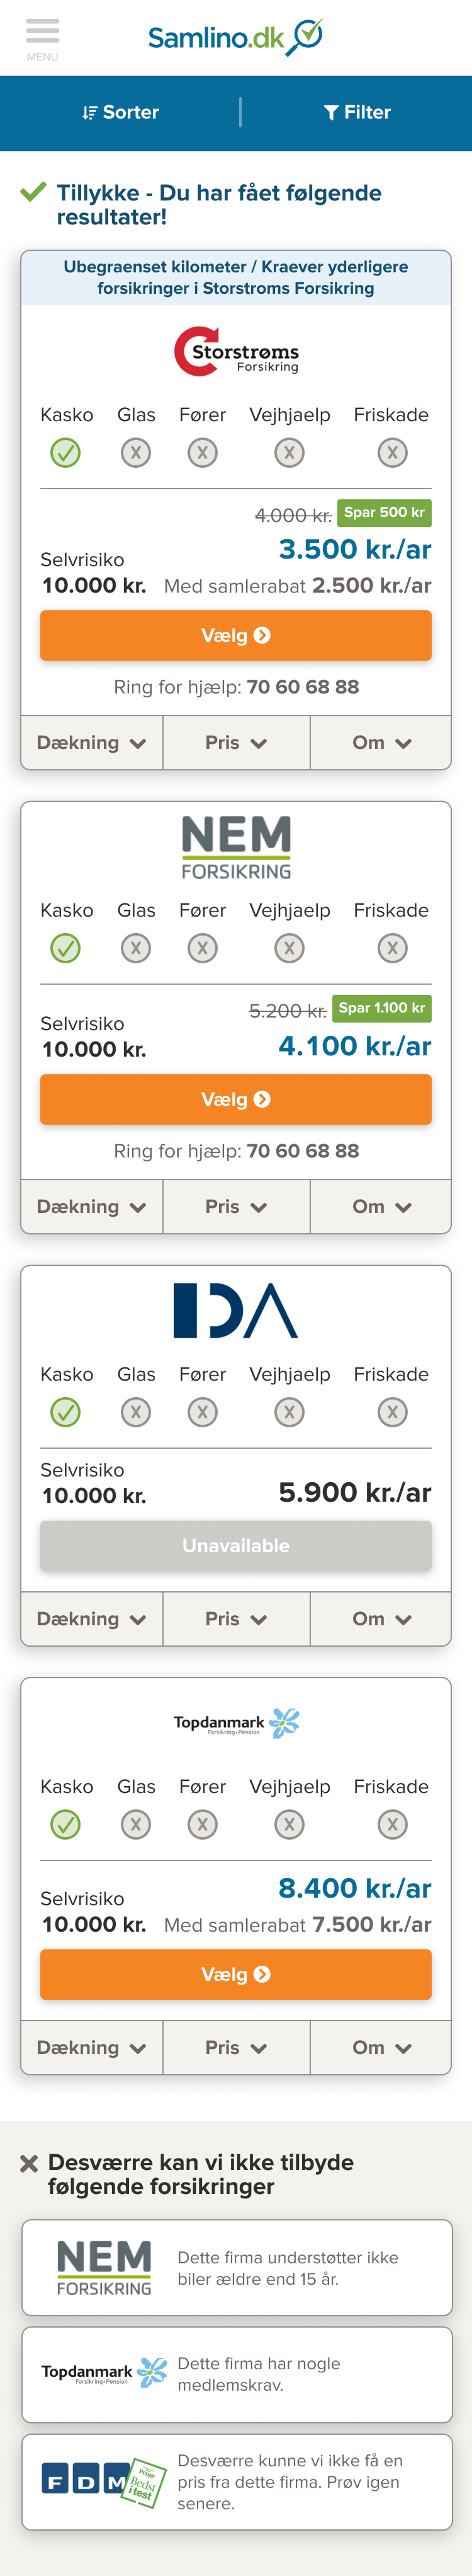The image size is (472, 2576).
Task: Click the Samlino.dk logo
Action: [235, 37]
